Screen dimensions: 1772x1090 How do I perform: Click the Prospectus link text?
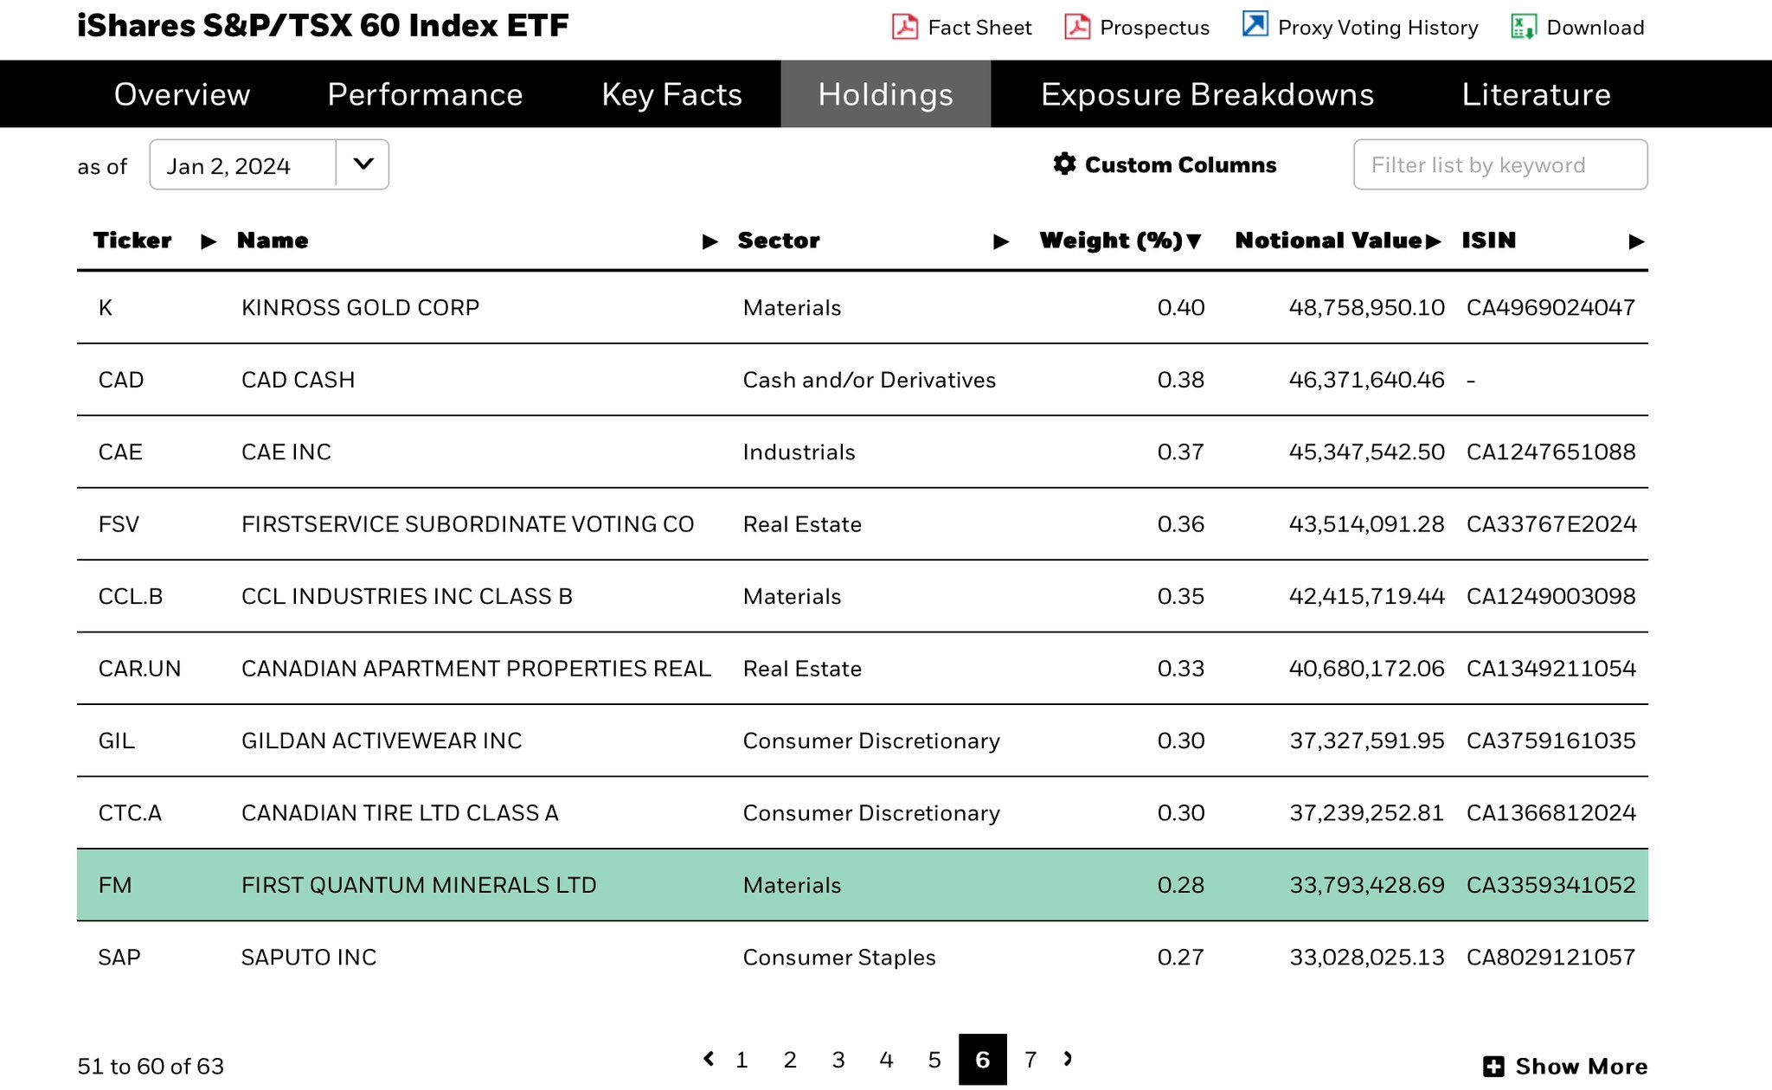click(1154, 28)
